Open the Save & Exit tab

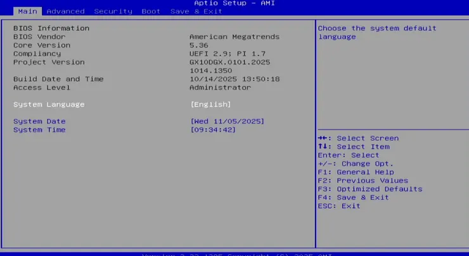click(x=196, y=11)
